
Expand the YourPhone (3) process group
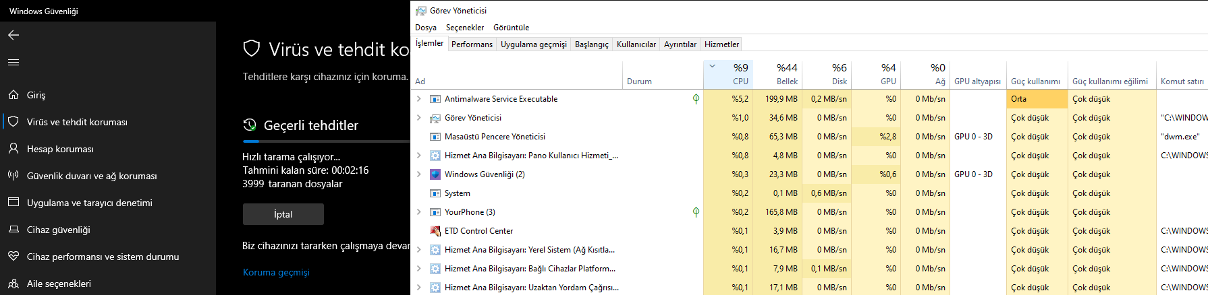point(419,212)
